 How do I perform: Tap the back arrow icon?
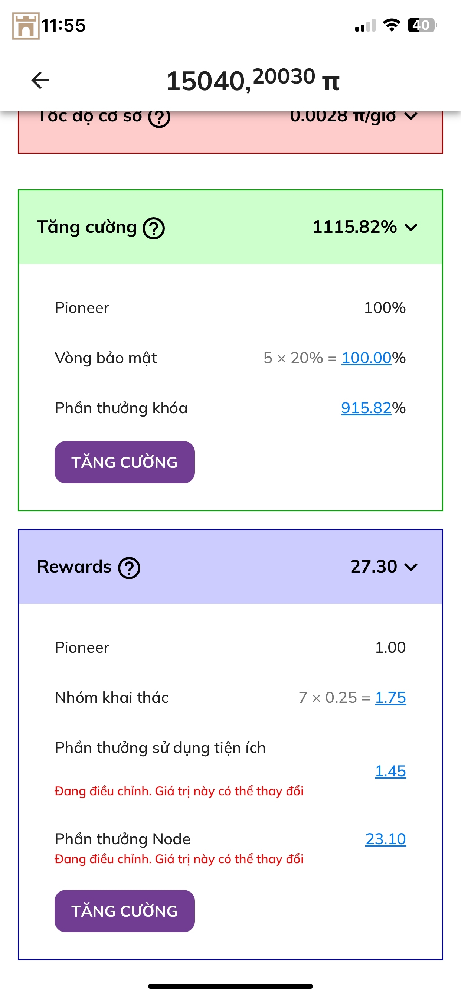pos(40,80)
